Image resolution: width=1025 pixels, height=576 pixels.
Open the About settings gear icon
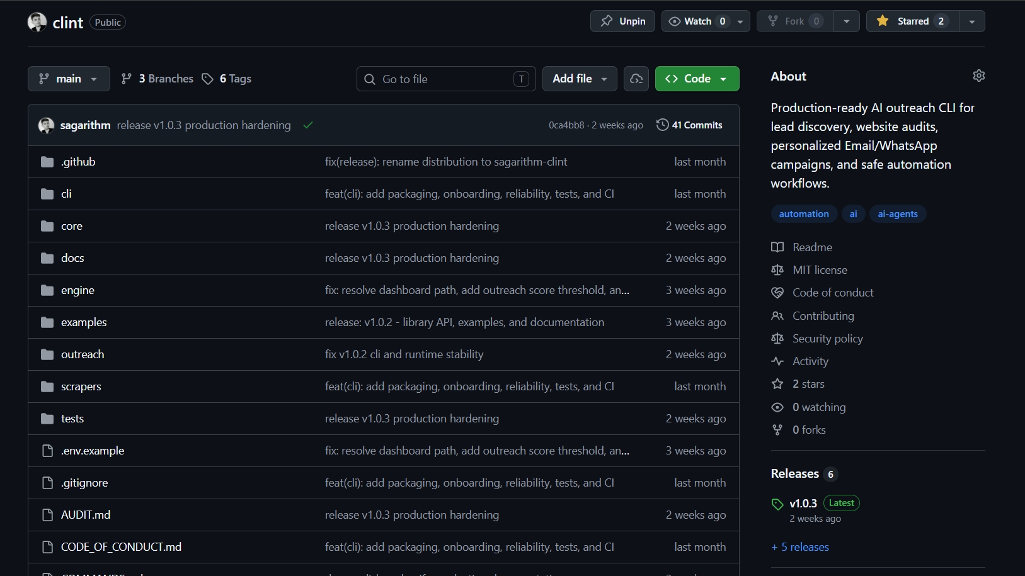(x=978, y=76)
